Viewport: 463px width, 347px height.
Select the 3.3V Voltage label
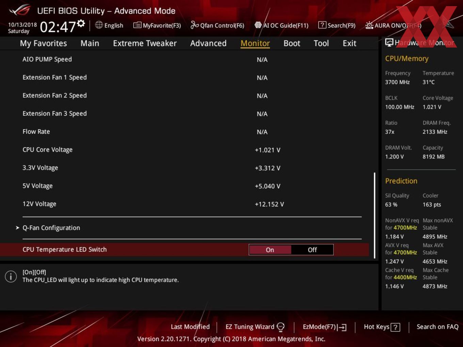pos(40,168)
